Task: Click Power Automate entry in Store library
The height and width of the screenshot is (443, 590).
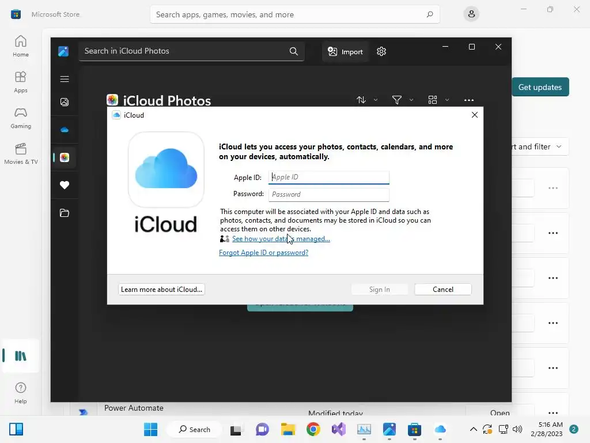Action: point(134,408)
